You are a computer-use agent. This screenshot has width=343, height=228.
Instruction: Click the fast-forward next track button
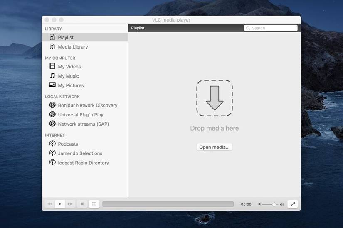pos(70,204)
